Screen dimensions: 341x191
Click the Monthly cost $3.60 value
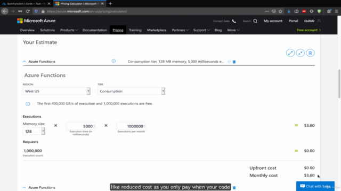coord(309,175)
